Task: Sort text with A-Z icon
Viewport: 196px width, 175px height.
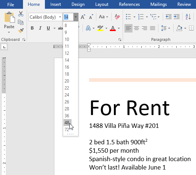Action: [x=188, y=17]
